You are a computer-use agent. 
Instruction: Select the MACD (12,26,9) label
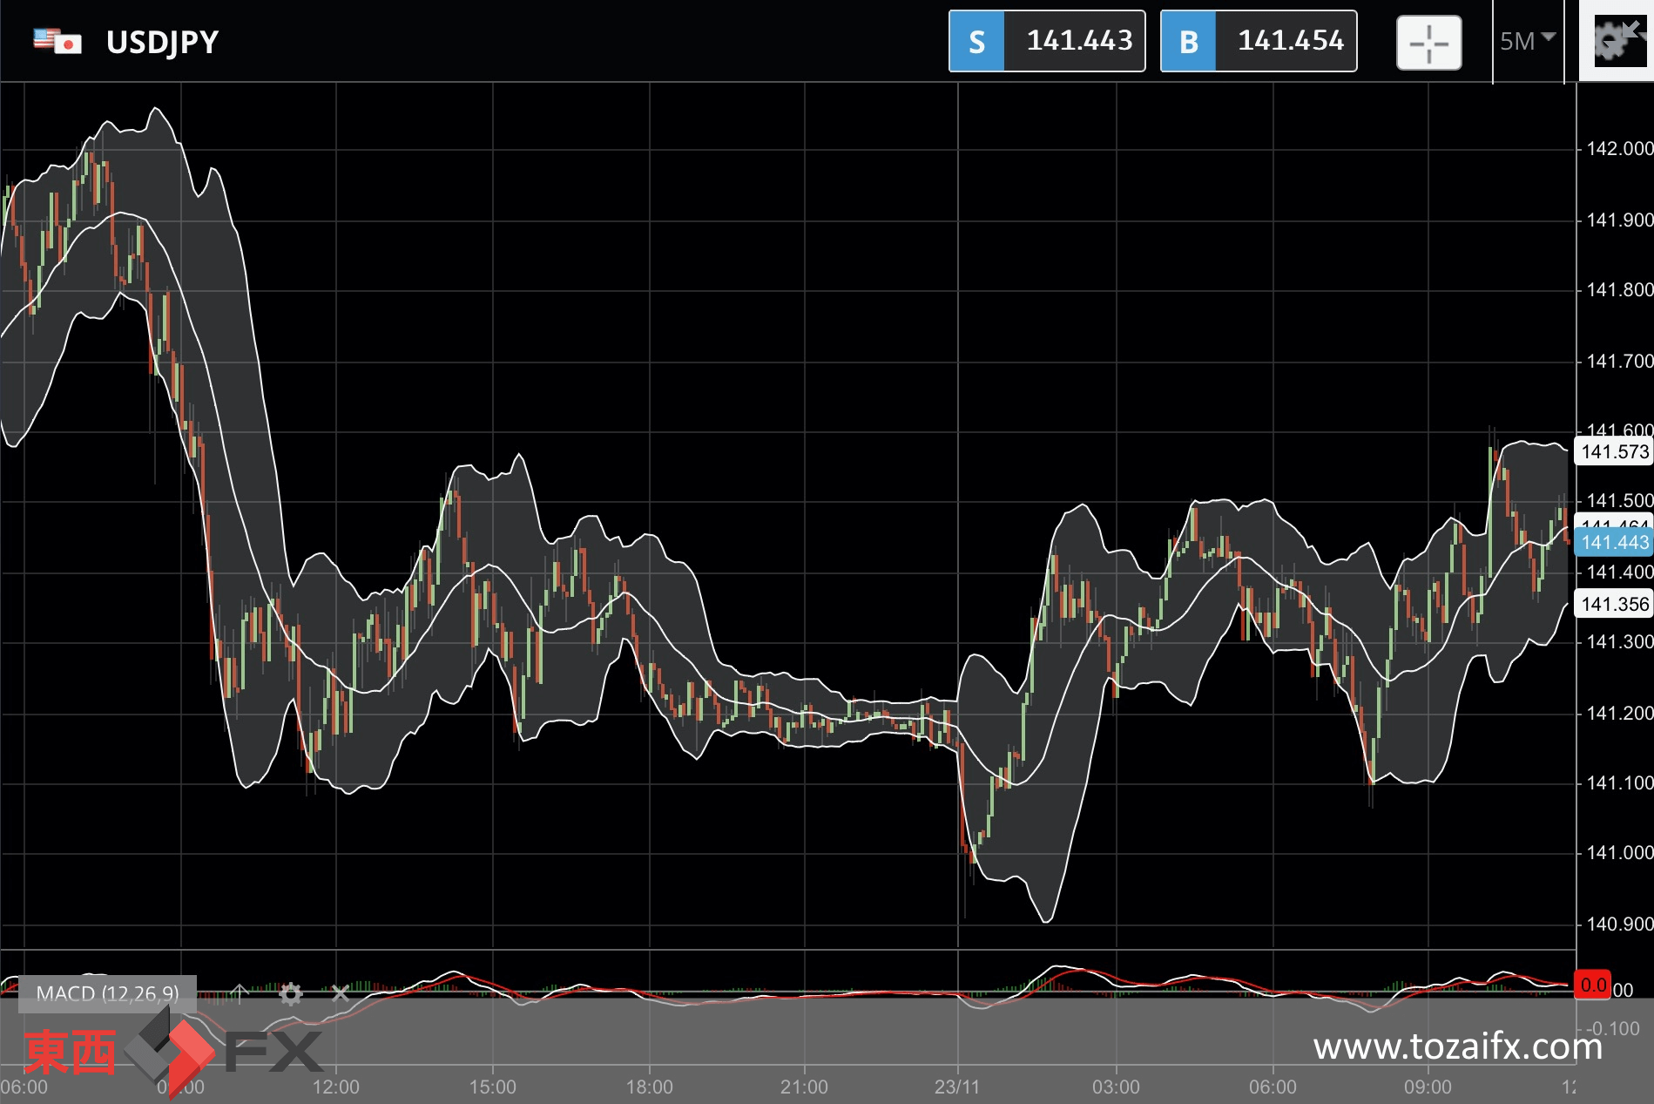point(107,993)
